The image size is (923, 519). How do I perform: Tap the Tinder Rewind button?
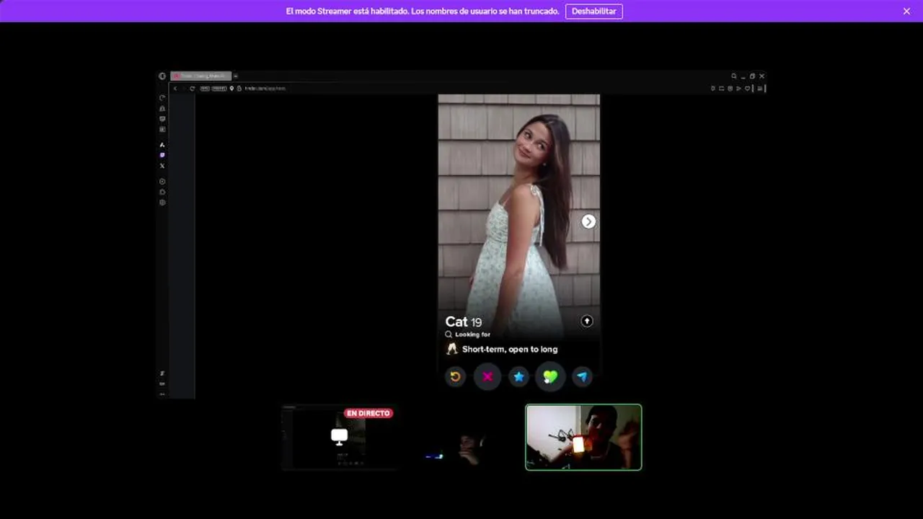pos(455,376)
